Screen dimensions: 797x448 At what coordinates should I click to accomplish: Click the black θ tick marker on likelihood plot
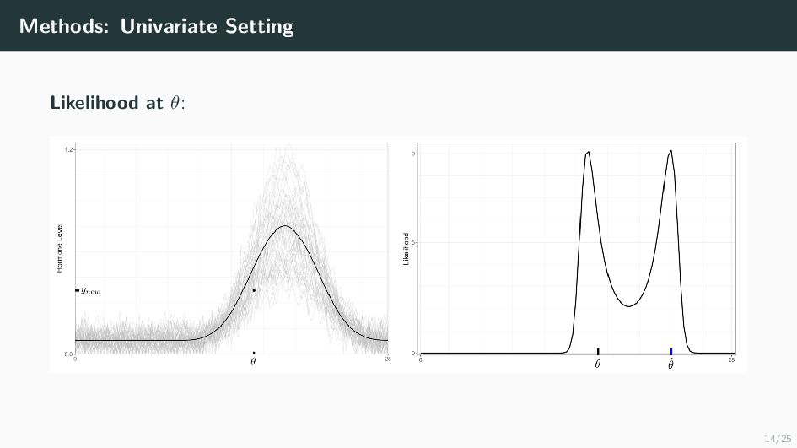598,351
